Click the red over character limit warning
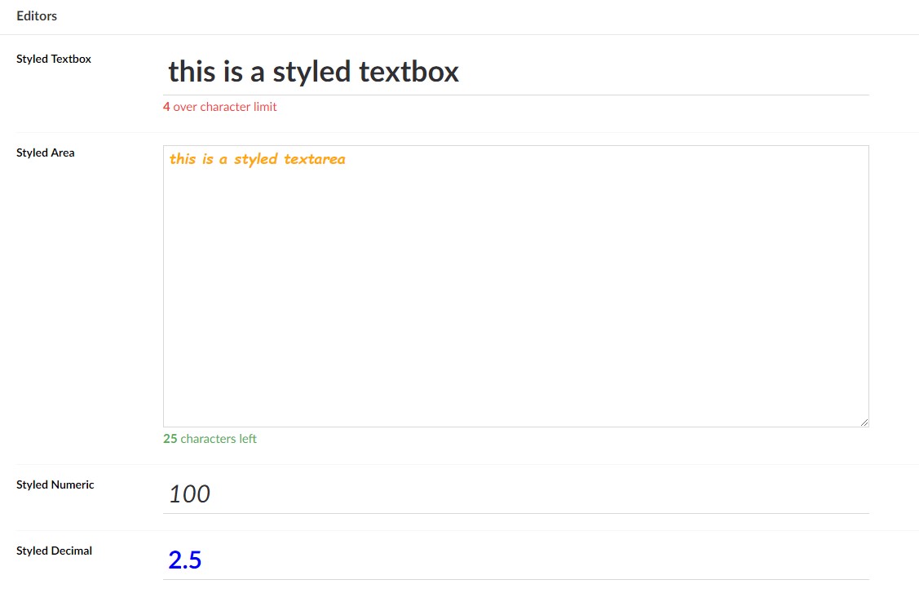This screenshot has height=593, width=919. click(220, 107)
